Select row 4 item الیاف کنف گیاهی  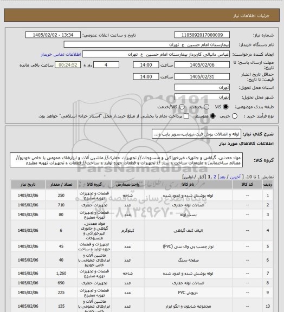pos(142,231)
